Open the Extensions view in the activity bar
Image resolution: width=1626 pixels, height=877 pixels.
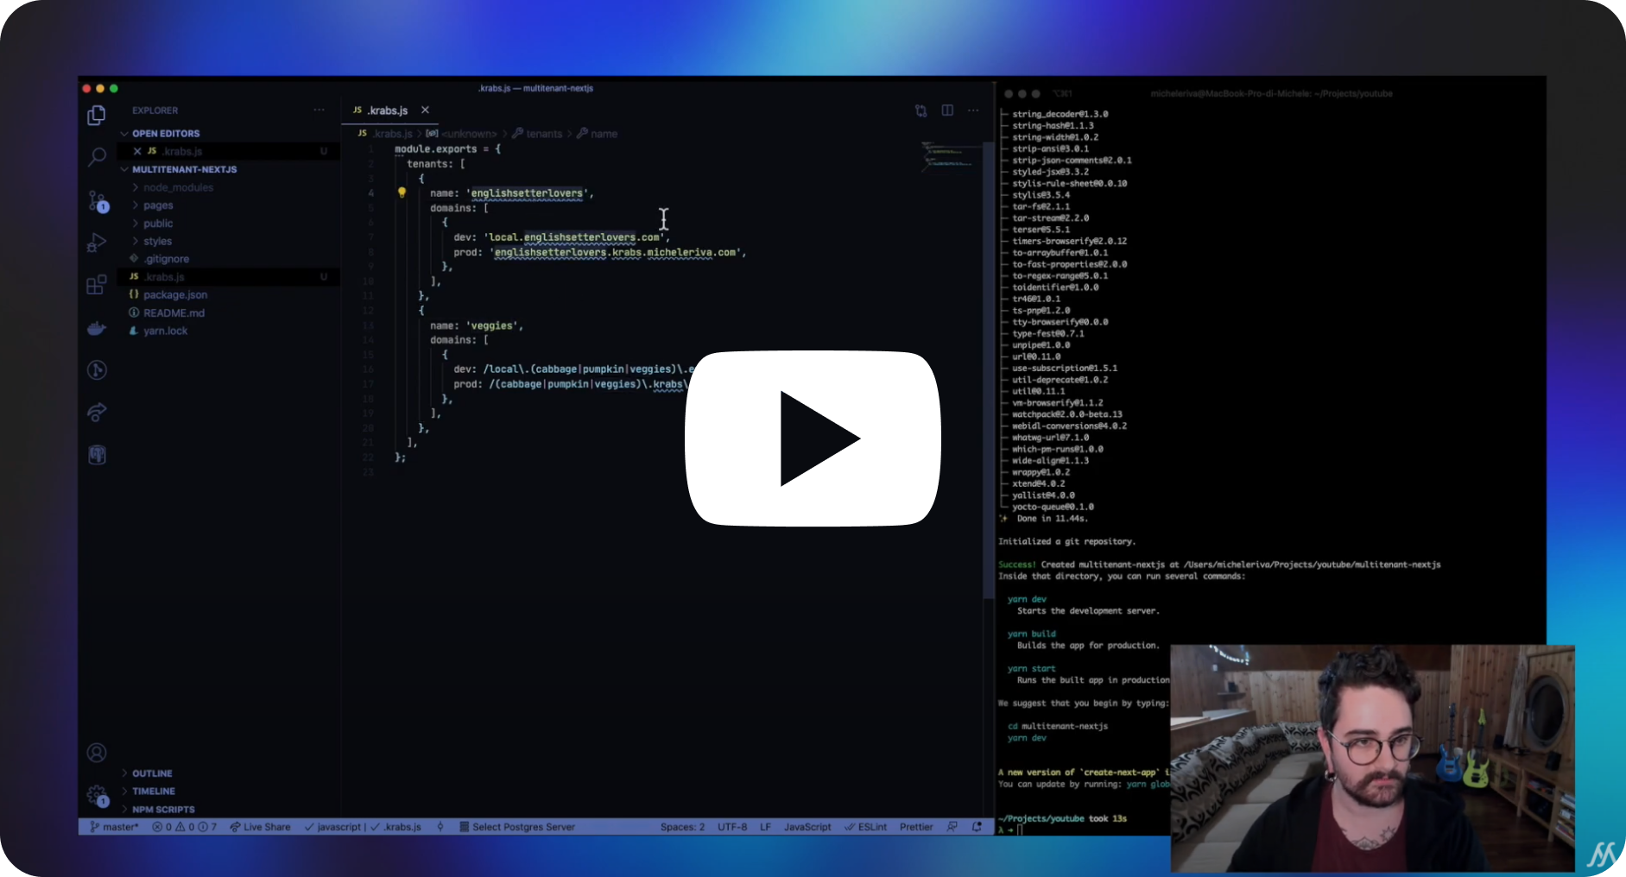(x=97, y=285)
